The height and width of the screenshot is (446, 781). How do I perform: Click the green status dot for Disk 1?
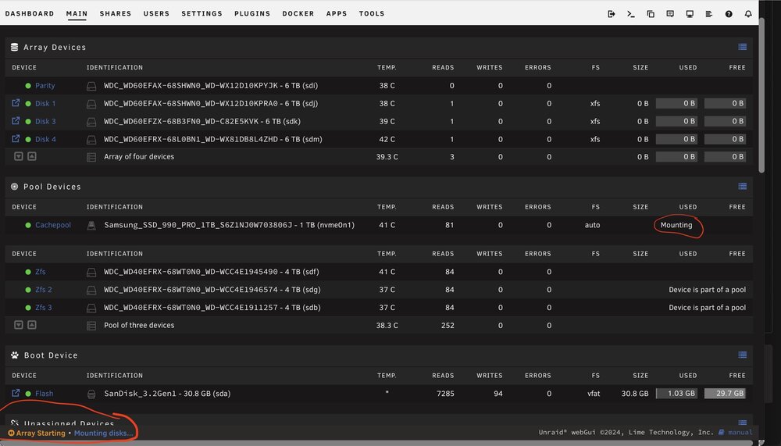pos(28,104)
